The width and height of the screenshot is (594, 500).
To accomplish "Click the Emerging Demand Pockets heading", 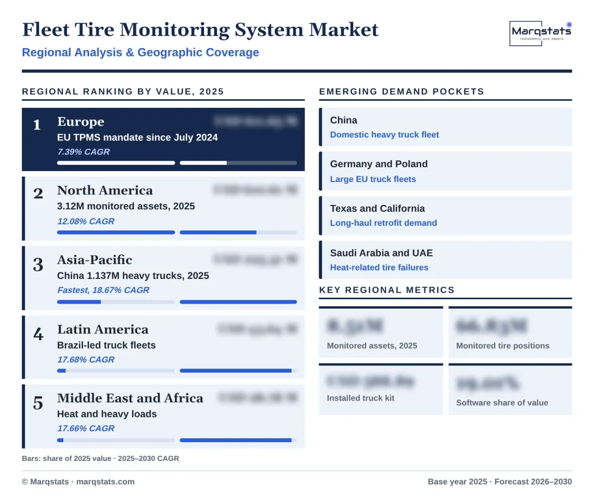I will tap(402, 91).
